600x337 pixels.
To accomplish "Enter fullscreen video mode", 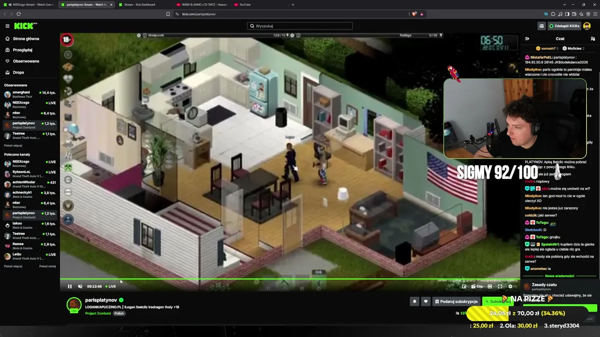I will click(x=500, y=286).
